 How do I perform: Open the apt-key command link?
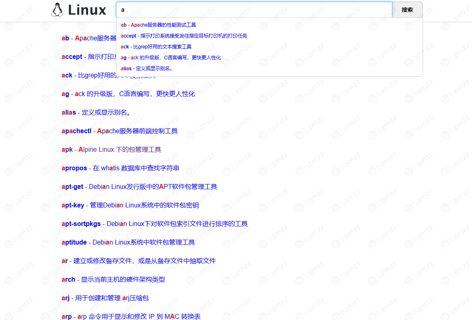coord(130,205)
